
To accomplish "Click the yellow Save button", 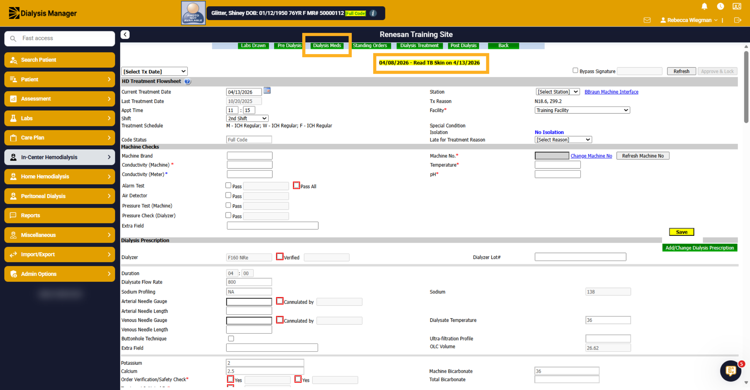I will coord(682,232).
